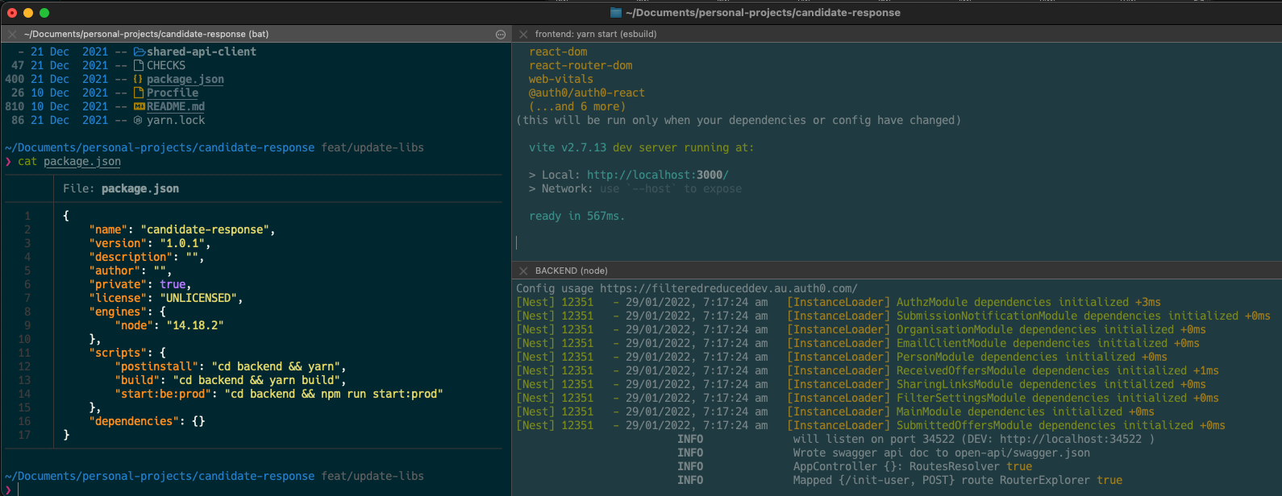This screenshot has height=496, width=1282.
Task: Select the bat pane title tab
Action: (146, 34)
